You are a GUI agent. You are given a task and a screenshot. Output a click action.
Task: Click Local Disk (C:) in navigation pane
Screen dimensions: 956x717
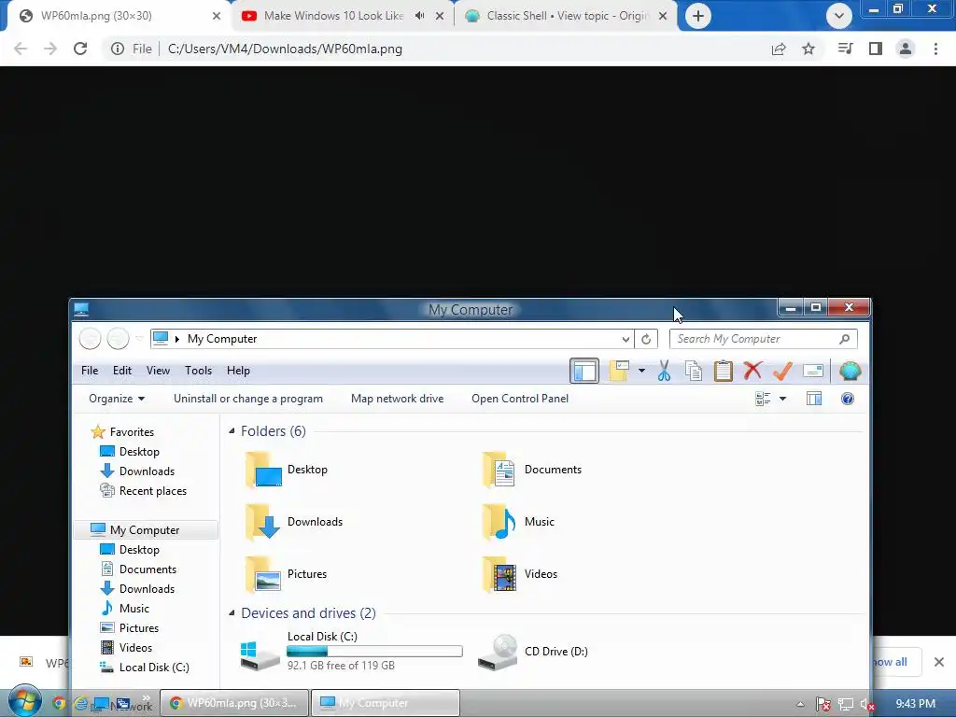[x=145, y=667]
